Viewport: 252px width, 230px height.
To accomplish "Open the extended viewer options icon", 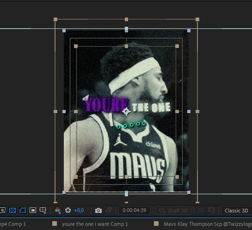I will [211, 210].
